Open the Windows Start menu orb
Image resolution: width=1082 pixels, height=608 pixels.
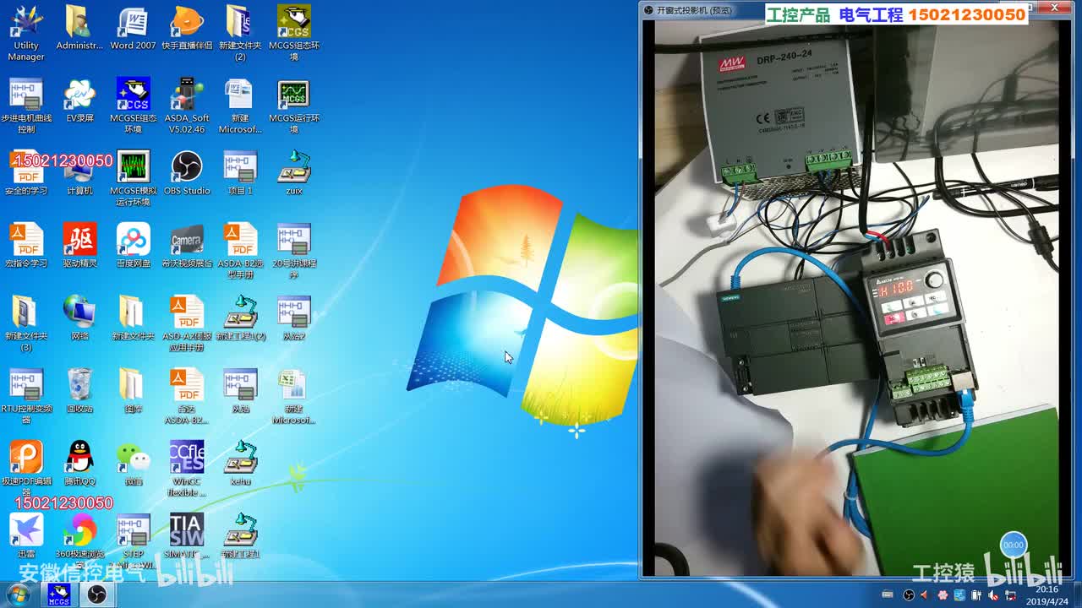click(18, 594)
